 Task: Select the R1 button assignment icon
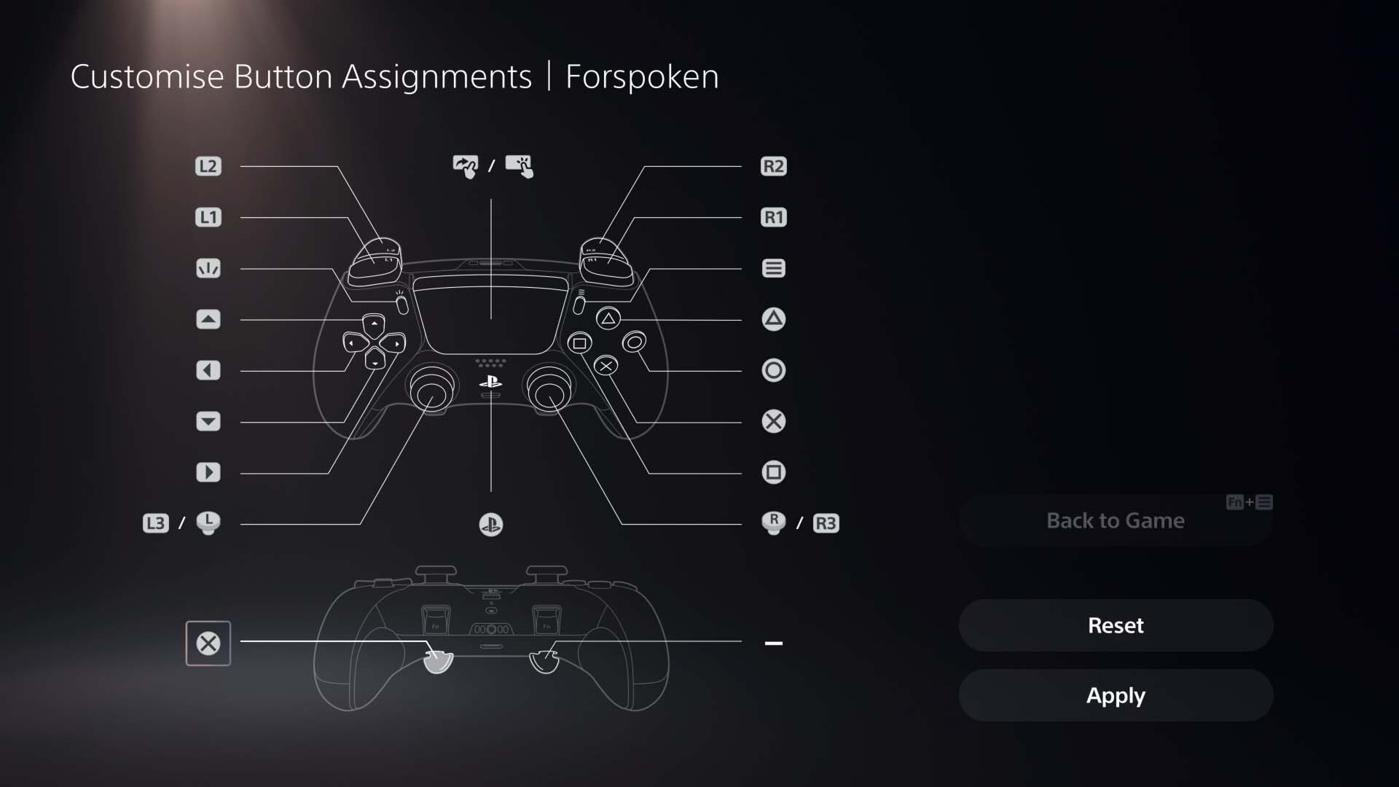[774, 216]
